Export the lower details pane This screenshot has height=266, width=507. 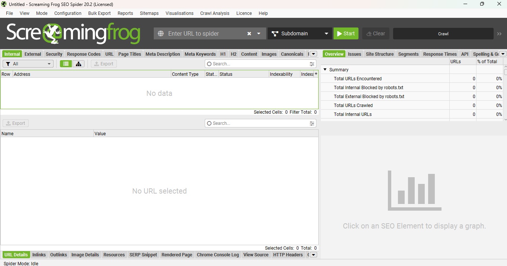(x=16, y=123)
